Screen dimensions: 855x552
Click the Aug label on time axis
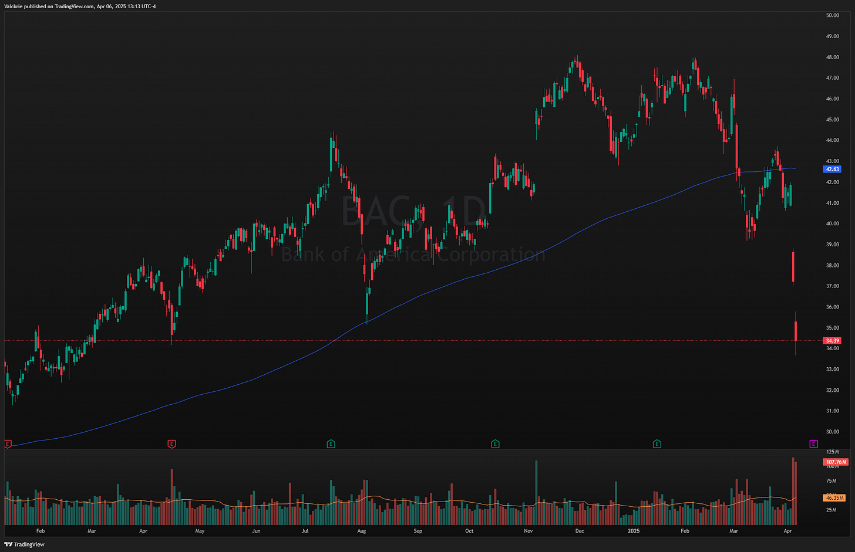(x=362, y=531)
